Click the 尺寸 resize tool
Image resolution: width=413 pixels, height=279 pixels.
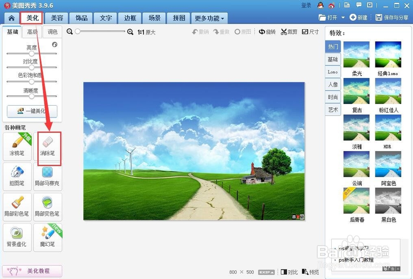(310, 32)
